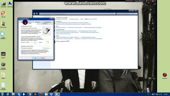This screenshot has height=96, width=170.
Task: Open the blue play-arrow desktop shortcut
Action: tap(3, 35)
